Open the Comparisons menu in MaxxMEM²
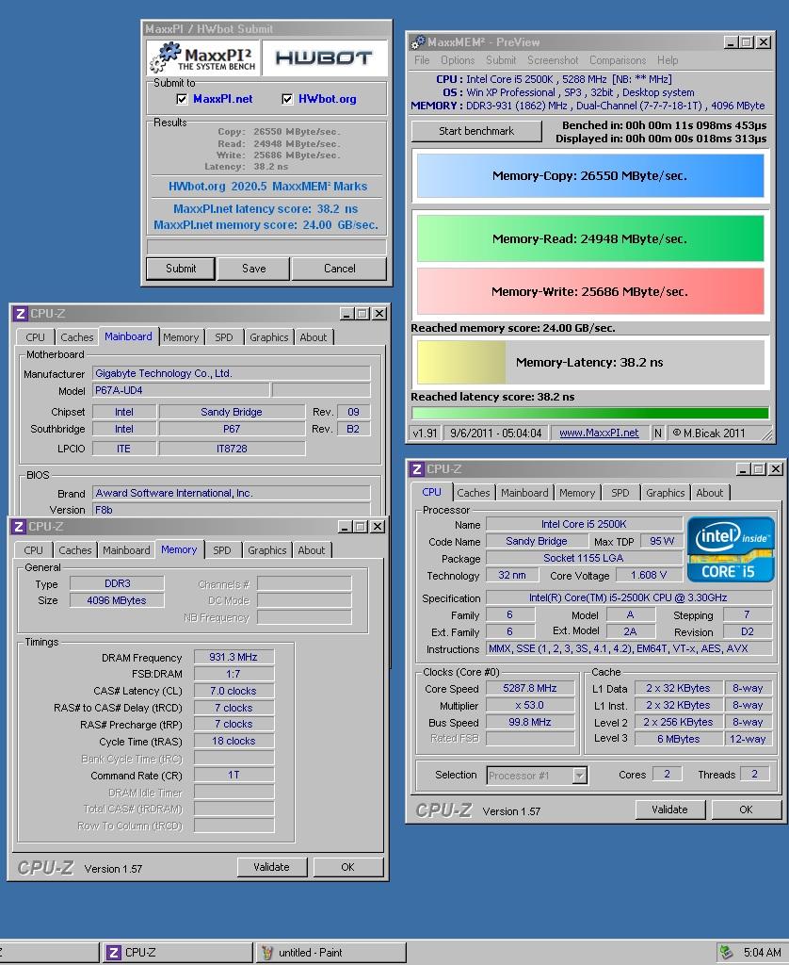Image resolution: width=789 pixels, height=965 pixels. pyautogui.click(x=618, y=60)
